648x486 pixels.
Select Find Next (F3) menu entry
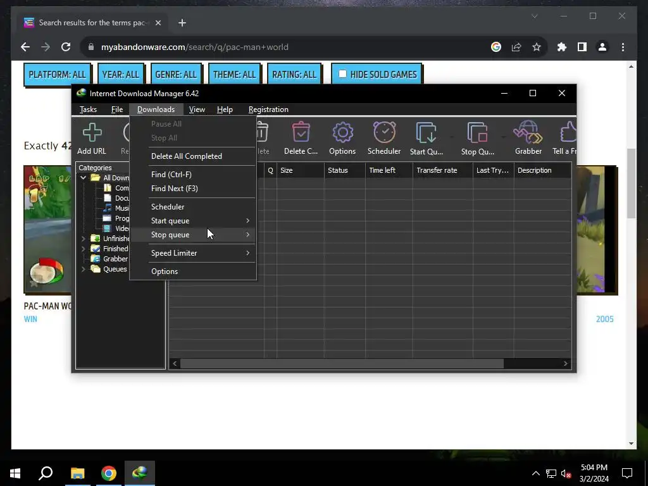[193, 189]
